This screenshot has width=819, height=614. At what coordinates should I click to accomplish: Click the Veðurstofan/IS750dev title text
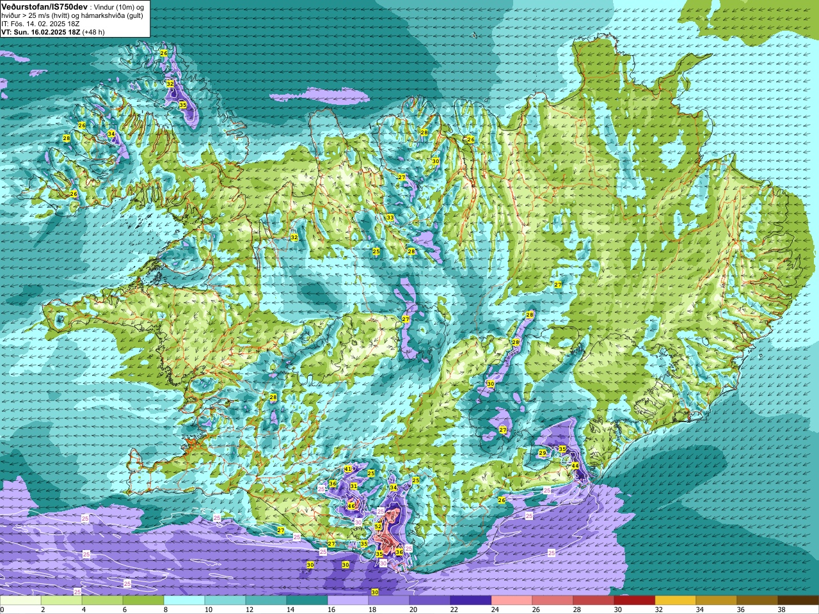[44, 6]
